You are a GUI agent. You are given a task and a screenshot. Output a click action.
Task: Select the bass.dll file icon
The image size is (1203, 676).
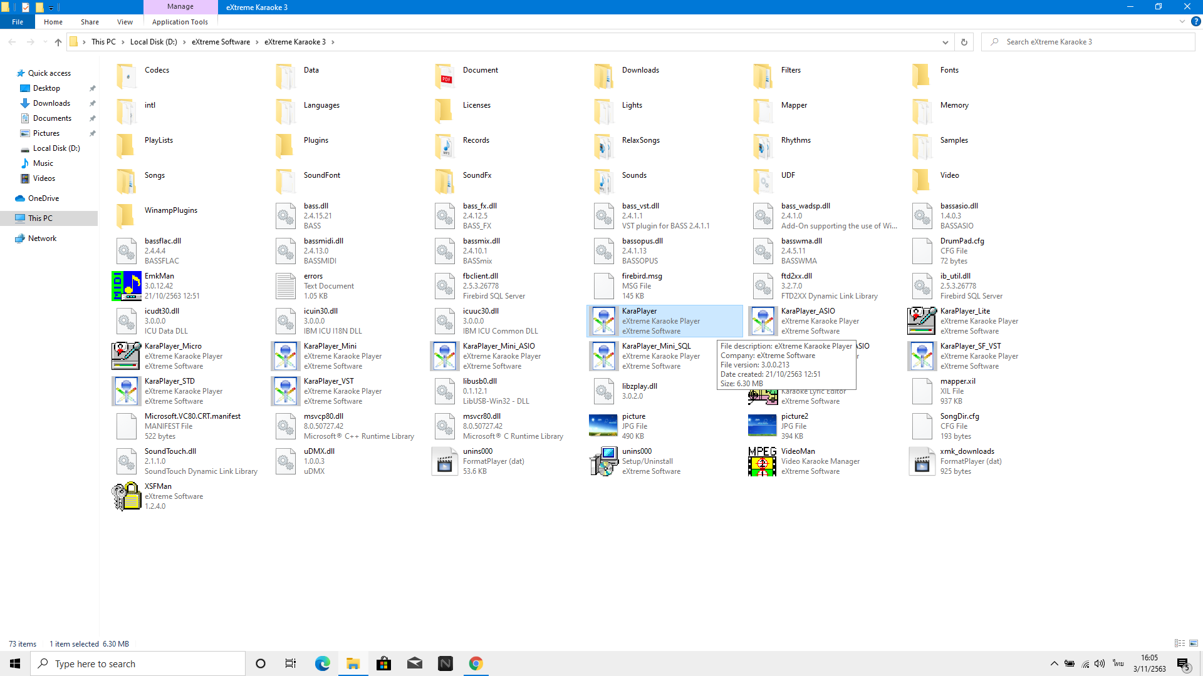click(x=286, y=216)
